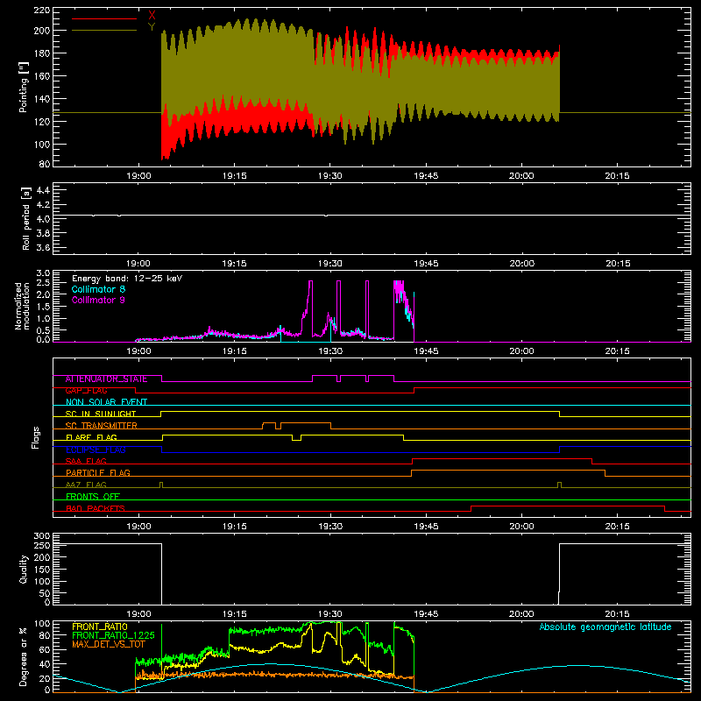This screenshot has height=701, width=701.
Task: Select the Degrees or % axis title
Action: (x=24, y=656)
